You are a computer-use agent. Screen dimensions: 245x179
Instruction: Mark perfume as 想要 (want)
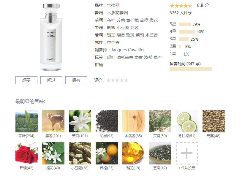point(26,80)
